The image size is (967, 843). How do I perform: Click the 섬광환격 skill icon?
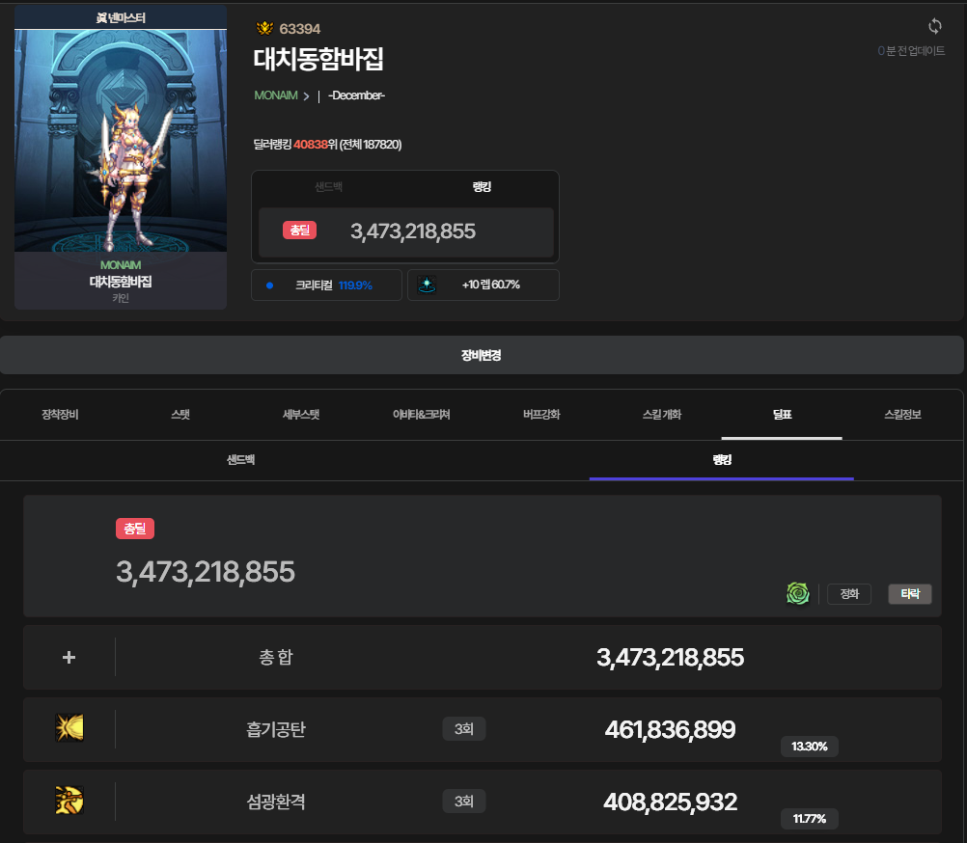coord(69,801)
